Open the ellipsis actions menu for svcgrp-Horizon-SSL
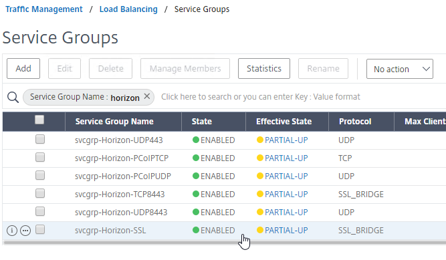Viewport: 446px width, 260px height. pyautogui.click(x=25, y=231)
